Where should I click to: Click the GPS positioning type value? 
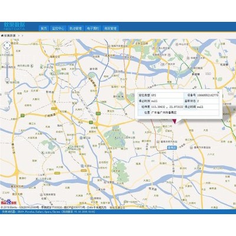click(x=153, y=95)
